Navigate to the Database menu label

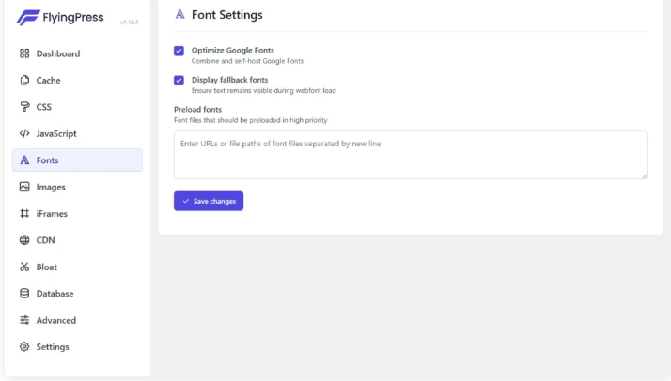pyautogui.click(x=55, y=294)
